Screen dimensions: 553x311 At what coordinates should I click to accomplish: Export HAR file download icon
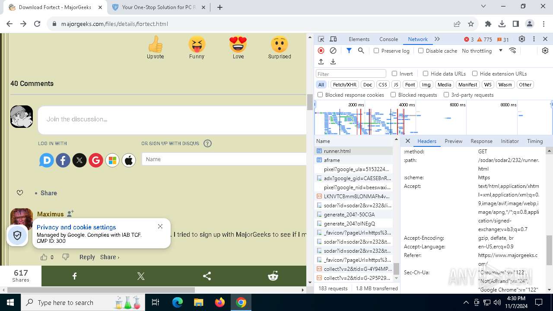tap(333, 62)
